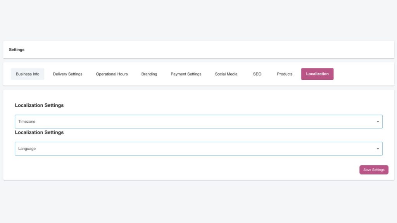Select the active Localization tab
397x223 pixels.
coord(317,74)
